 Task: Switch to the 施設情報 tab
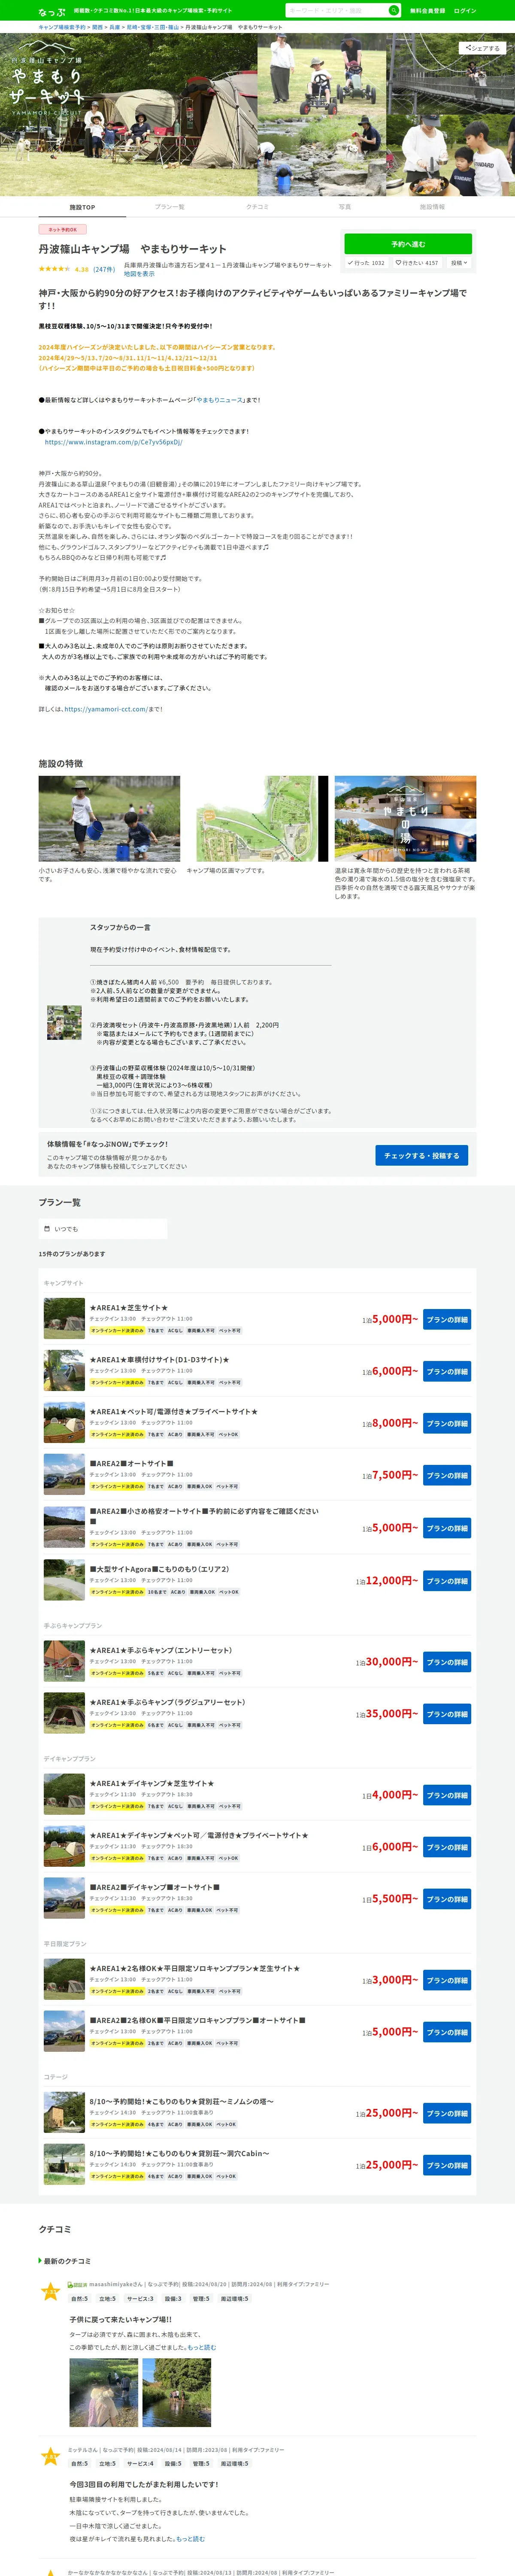[x=432, y=207]
